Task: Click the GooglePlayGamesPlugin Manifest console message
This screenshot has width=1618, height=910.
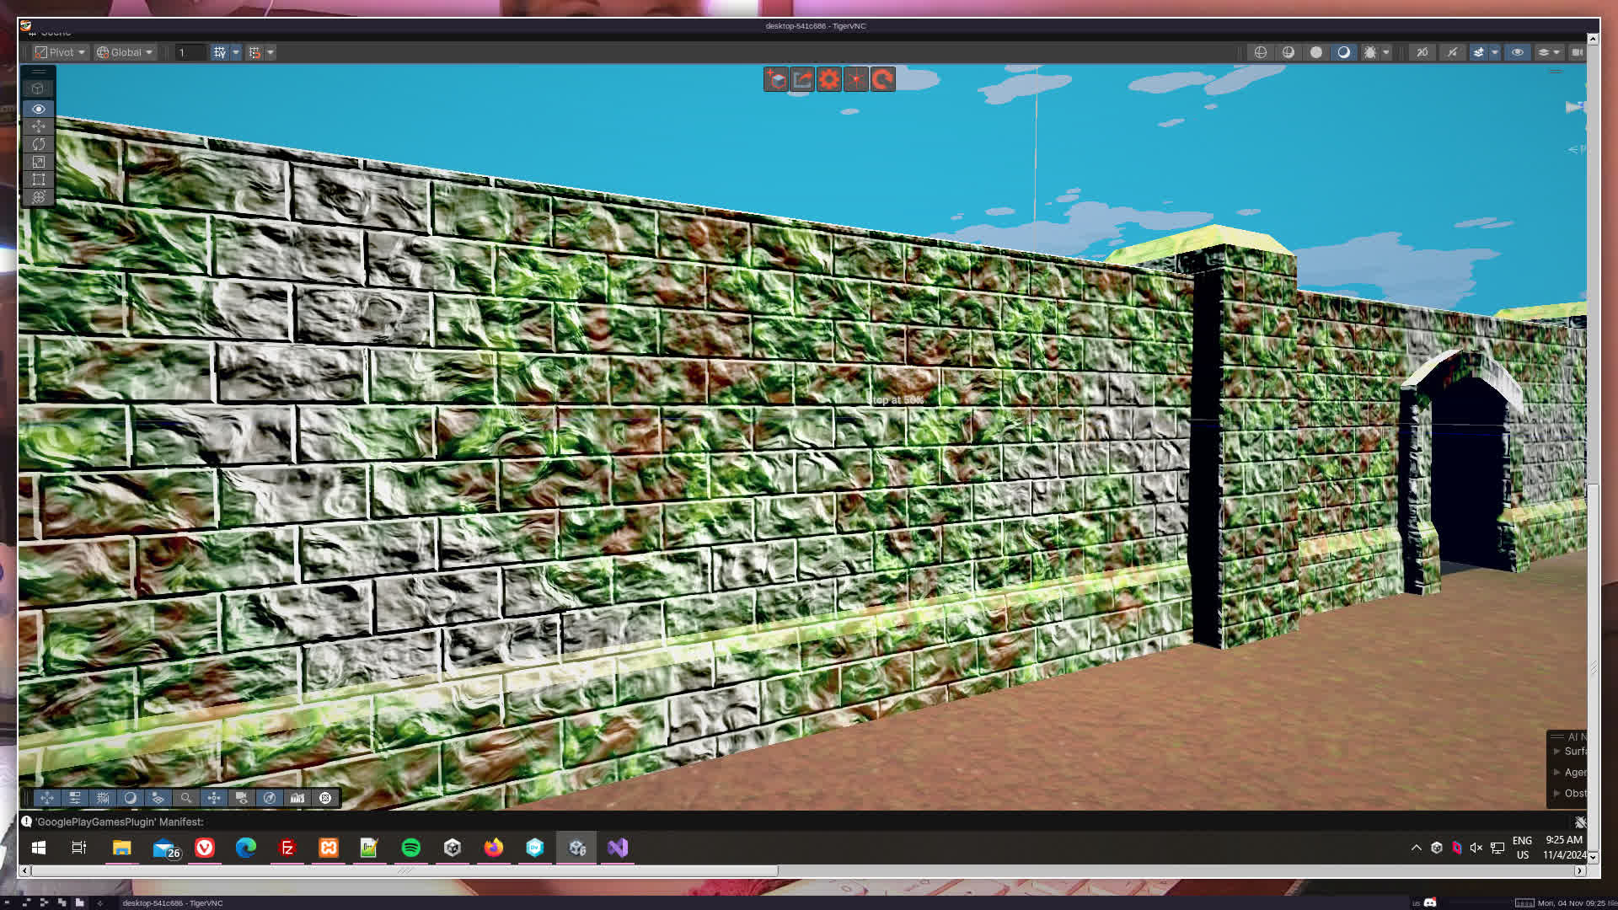Action: click(x=119, y=822)
